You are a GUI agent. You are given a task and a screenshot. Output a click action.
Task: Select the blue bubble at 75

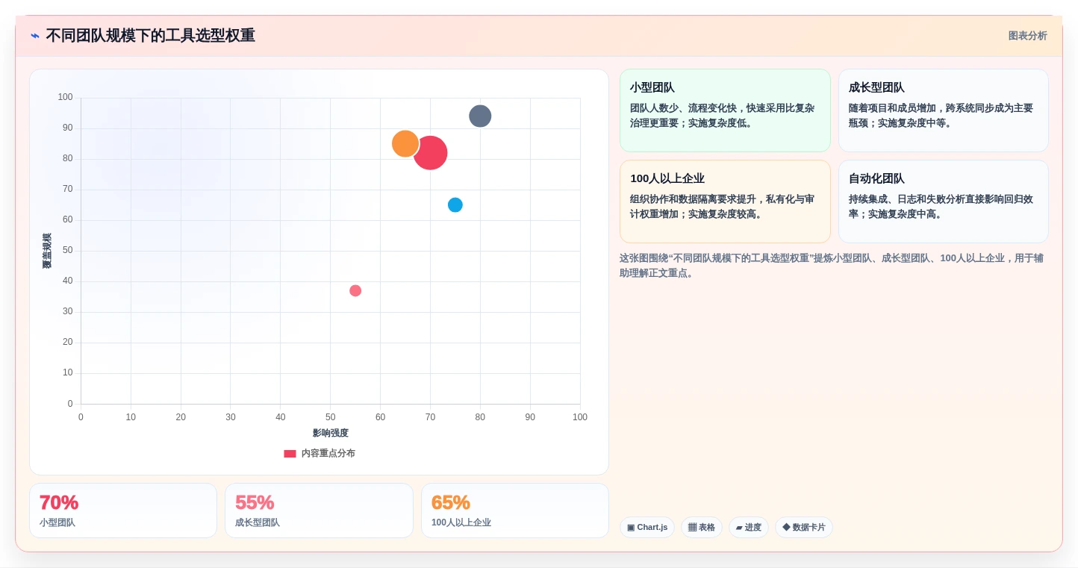pos(455,205)
